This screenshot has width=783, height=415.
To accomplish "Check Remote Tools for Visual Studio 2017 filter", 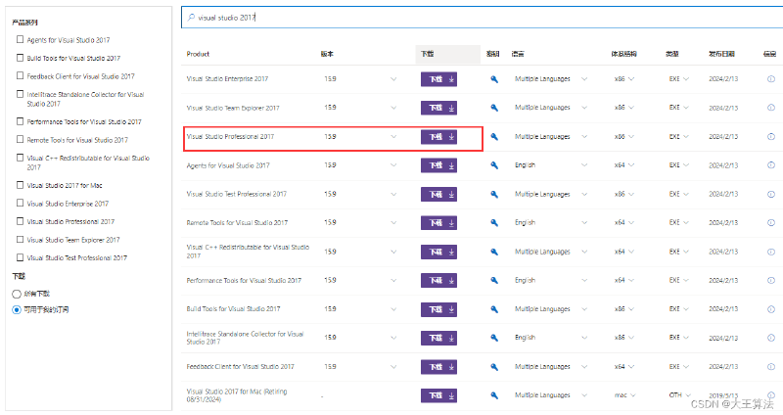I will tap(20, 139).
